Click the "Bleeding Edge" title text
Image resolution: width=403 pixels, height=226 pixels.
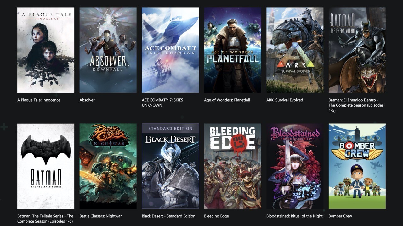(216, 216)
